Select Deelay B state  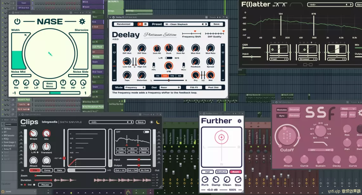[145, 24]
